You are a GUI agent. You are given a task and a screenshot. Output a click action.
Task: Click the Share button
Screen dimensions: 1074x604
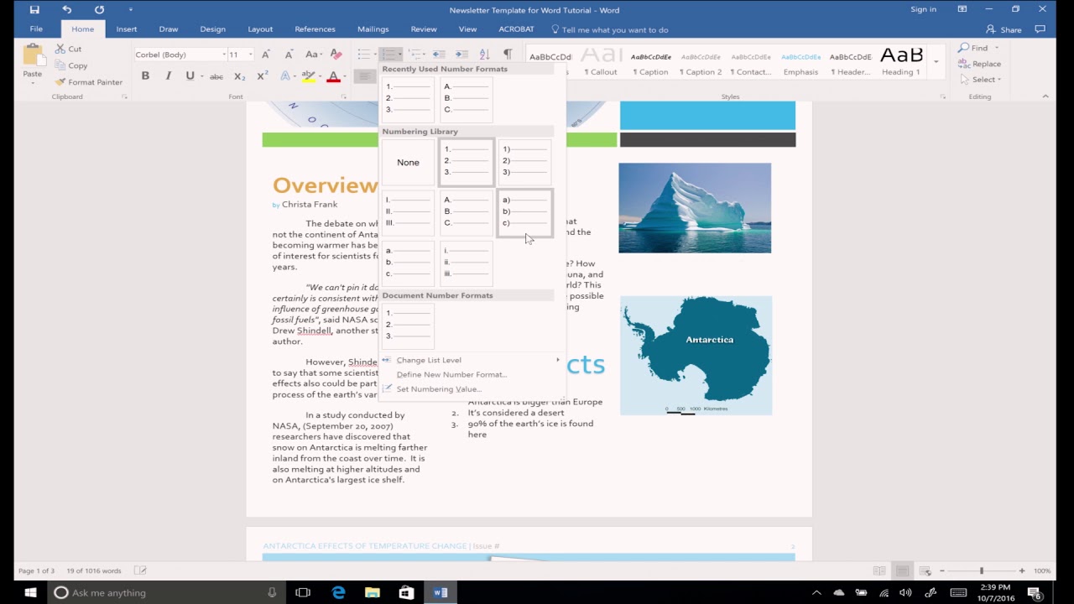[x=1004, y=29]
